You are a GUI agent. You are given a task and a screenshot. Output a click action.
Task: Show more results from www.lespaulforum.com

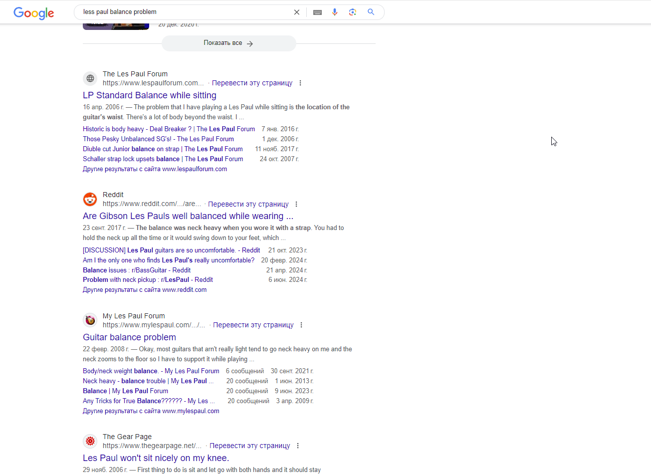155,169
